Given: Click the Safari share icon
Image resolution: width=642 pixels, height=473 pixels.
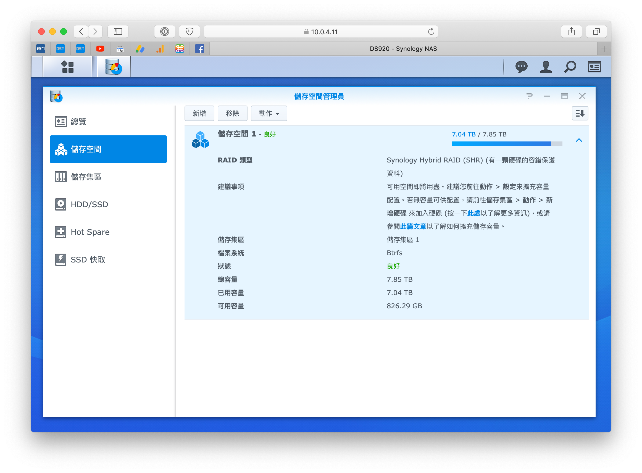Looking at the screenshot, I should [x=571, y=31].
